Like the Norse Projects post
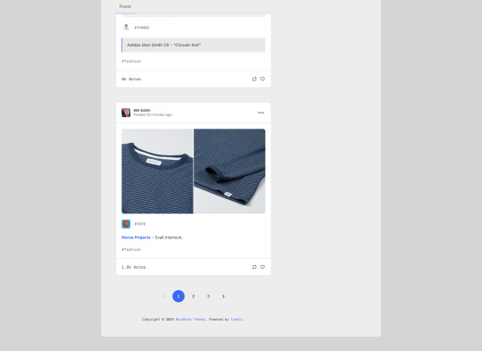482x351 pixels. pyautogui.click(x=262, y=267)
